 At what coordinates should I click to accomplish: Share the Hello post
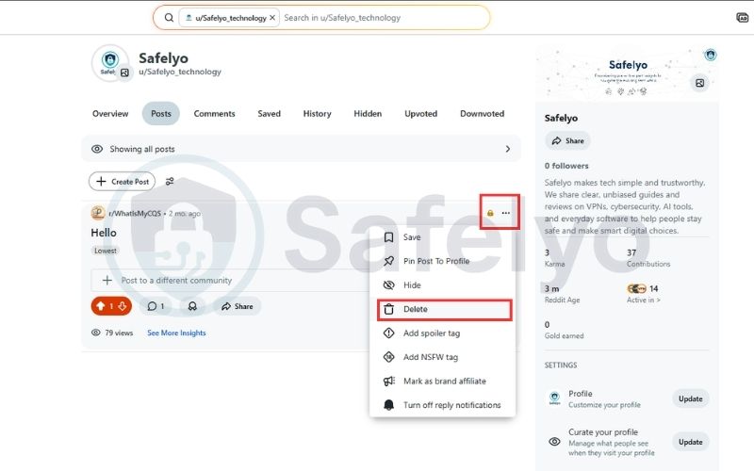tap(238, 306)
